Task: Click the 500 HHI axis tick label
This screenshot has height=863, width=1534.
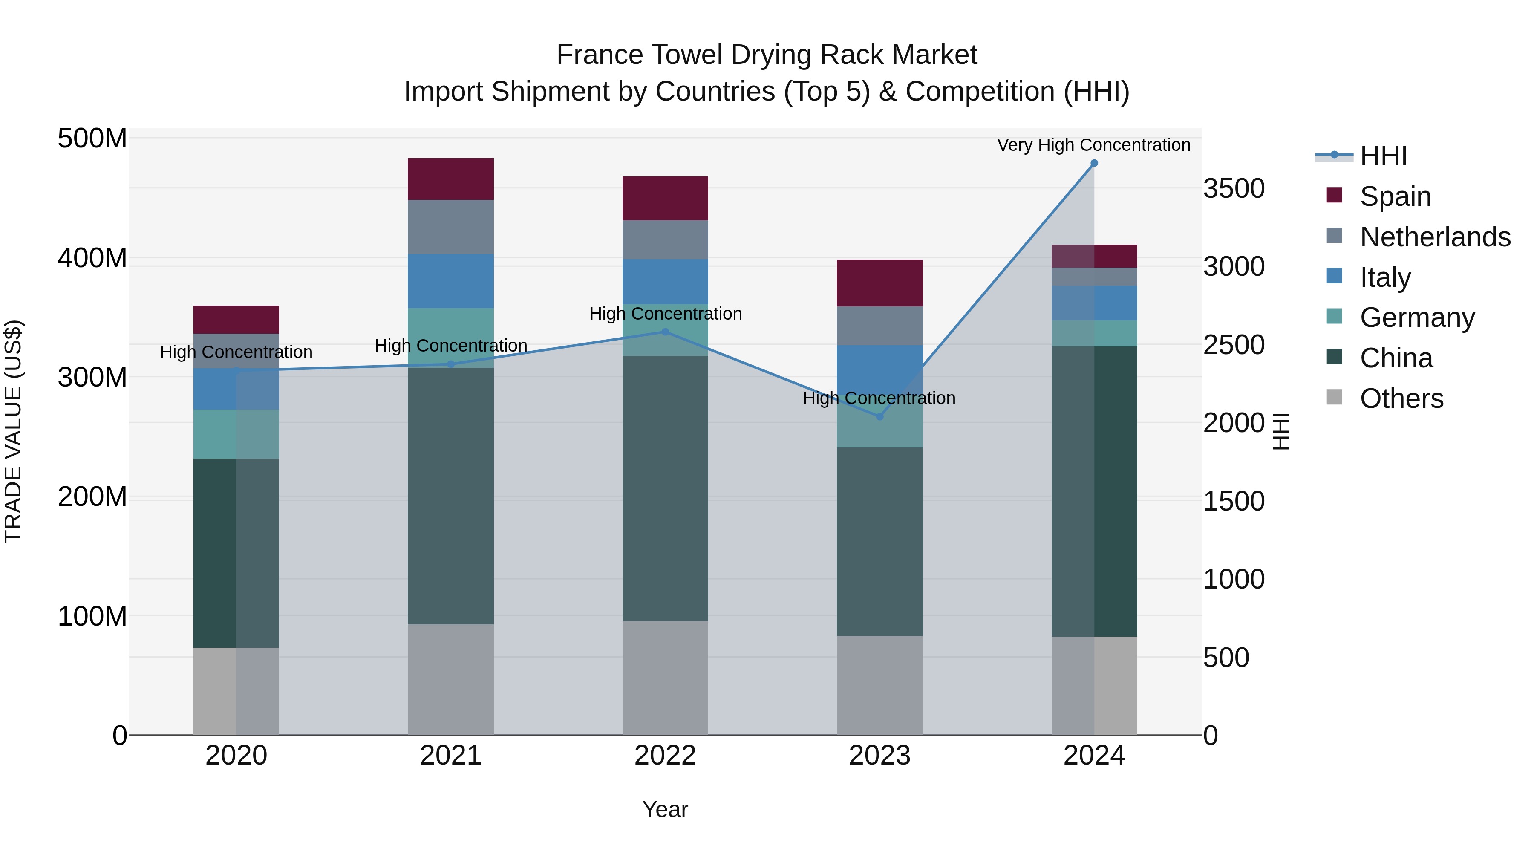Action: (x=1226, y=658)
